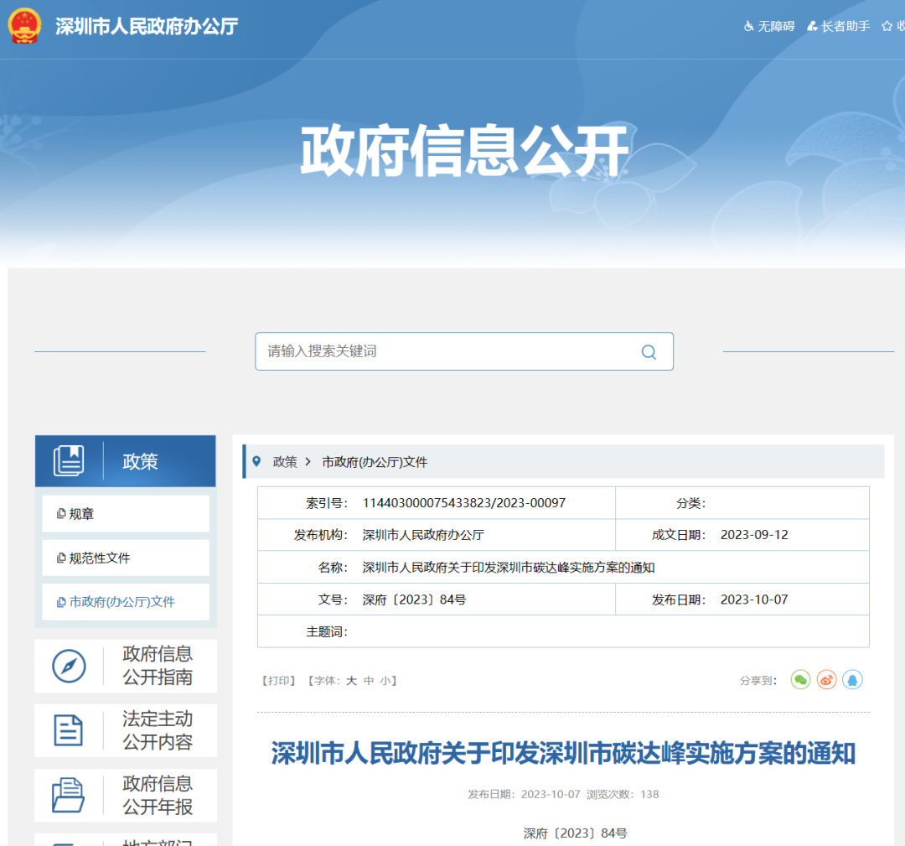
Task: Click the blue bell share icon
Action: (x=853, y=680)
